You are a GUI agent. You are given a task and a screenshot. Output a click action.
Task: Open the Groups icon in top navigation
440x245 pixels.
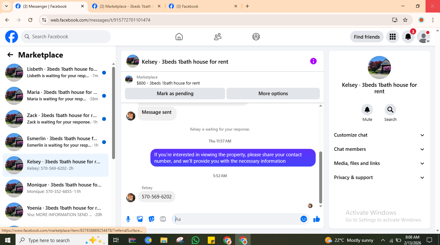(256, 37)
